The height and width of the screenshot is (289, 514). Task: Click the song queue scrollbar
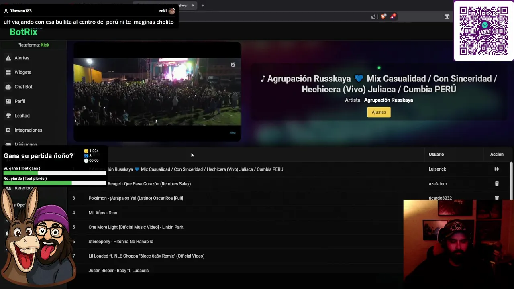click(x=511, y=181)
